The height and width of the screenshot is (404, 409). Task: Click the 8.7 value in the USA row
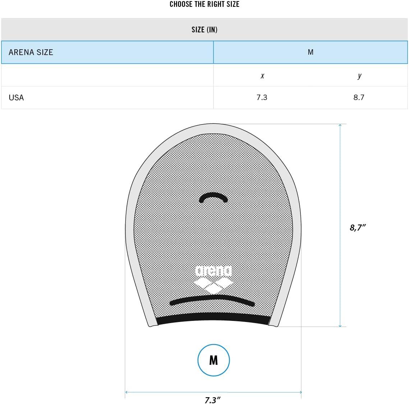pyautogui.click(x=359, y=97)
